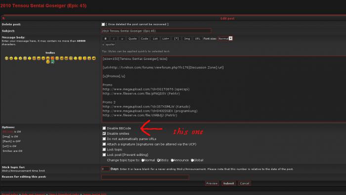The image size is (346, 195).
Task: Apply bold BBCode with the B button
Action: coord(105,39)
